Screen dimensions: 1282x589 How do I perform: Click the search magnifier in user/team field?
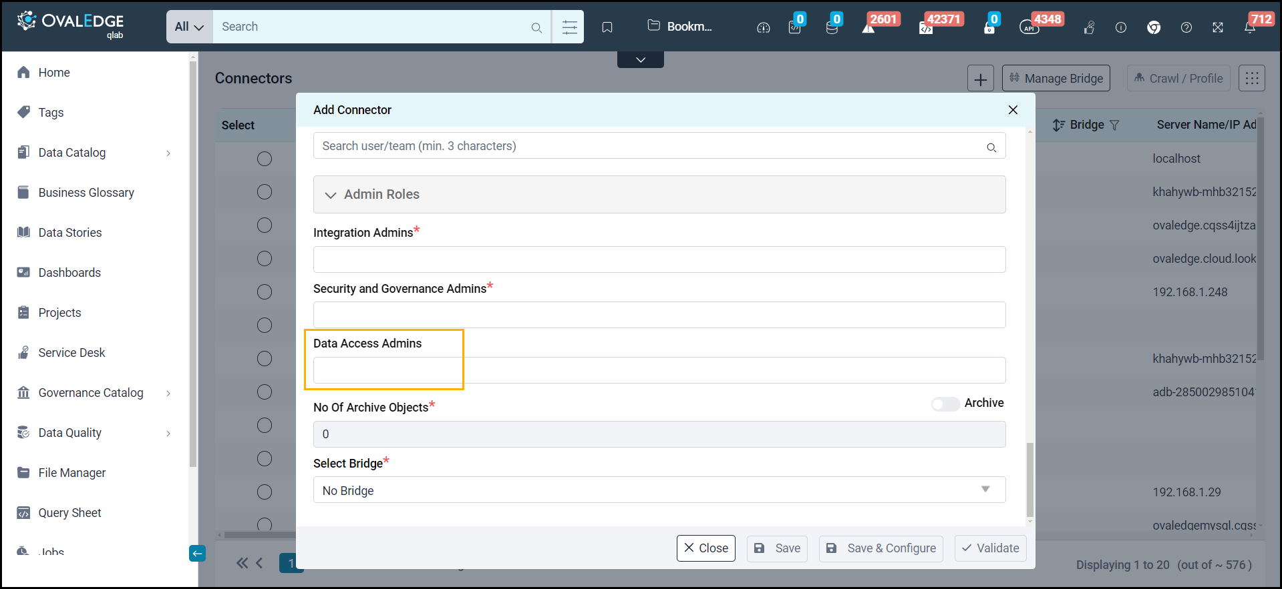991,147
